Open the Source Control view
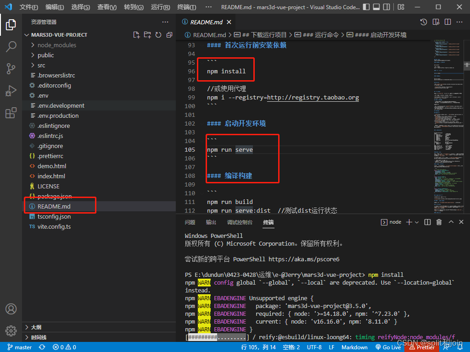 click(11, 69)
